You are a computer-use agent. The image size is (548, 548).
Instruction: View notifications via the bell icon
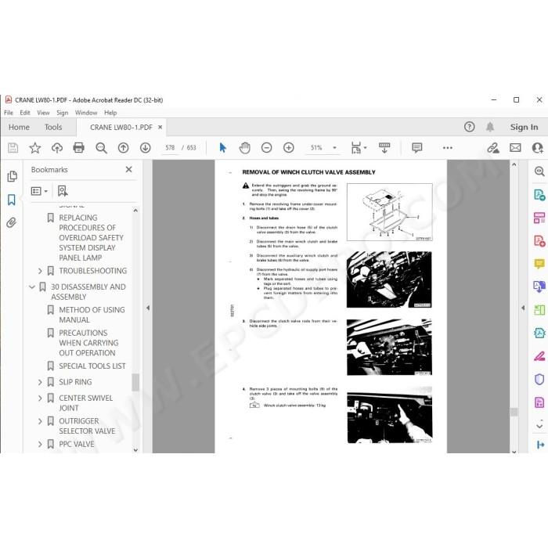click(490, 127)
